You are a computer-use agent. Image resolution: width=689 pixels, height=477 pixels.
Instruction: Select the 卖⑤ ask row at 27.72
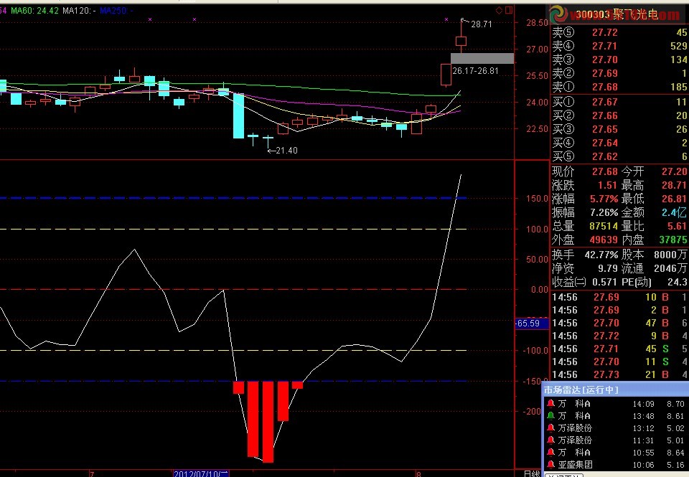tap(619, 32)
